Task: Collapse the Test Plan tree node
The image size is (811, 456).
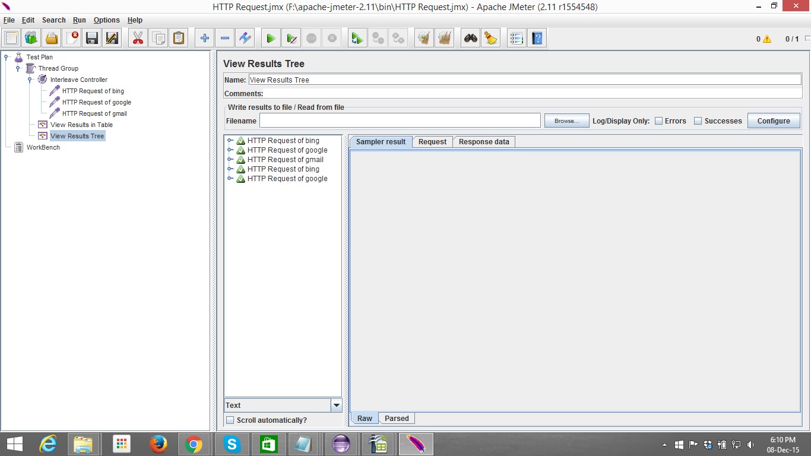Action: 7,58
